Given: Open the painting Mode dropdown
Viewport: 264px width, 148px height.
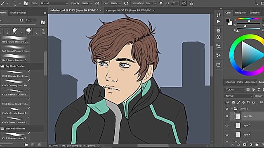Looking at the screenshot, I should pos(54,3).
